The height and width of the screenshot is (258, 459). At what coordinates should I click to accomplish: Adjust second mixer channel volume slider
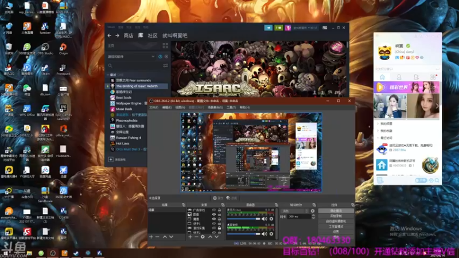tap(243, 234)
